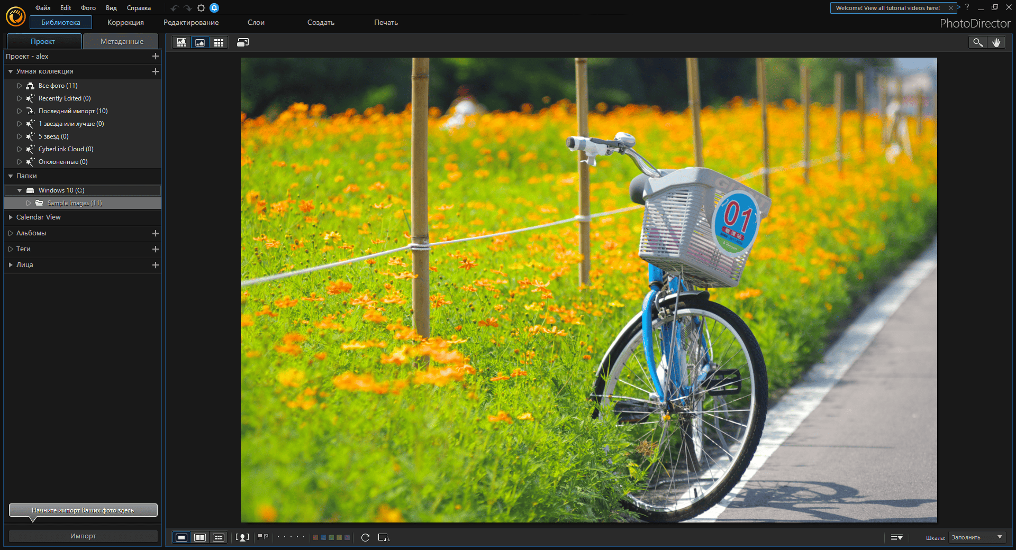Open help question mark icon
This screenshot has width=1016, height=550.
click(967, 7)
